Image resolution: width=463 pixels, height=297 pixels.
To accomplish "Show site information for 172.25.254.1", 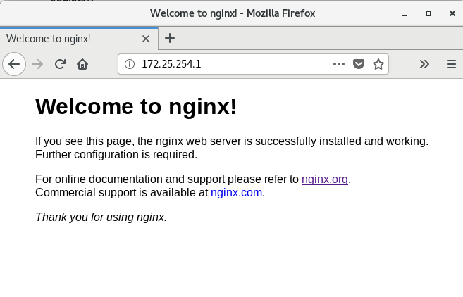I will point(130,64).
